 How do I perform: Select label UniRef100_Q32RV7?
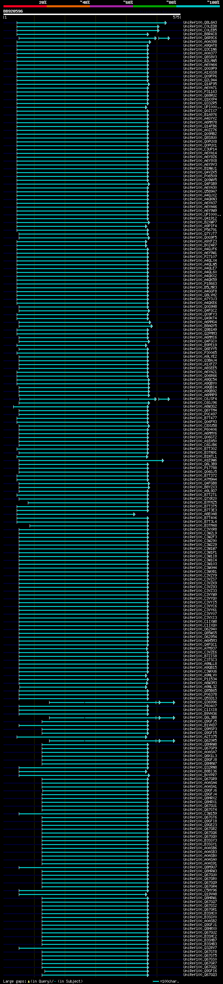(x=200, y=948)
